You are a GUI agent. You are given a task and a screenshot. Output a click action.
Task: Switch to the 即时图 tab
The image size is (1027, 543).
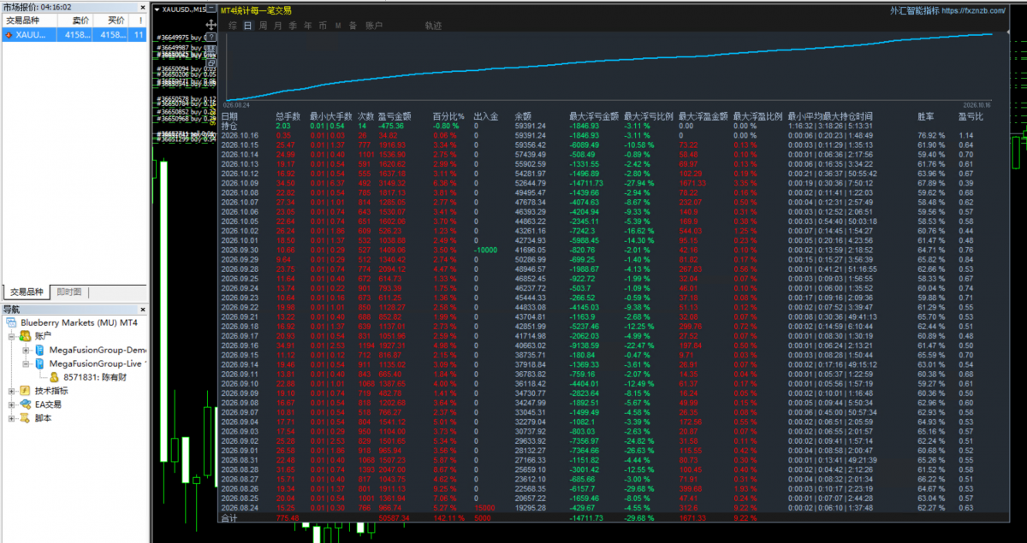(x=68, y=292)
